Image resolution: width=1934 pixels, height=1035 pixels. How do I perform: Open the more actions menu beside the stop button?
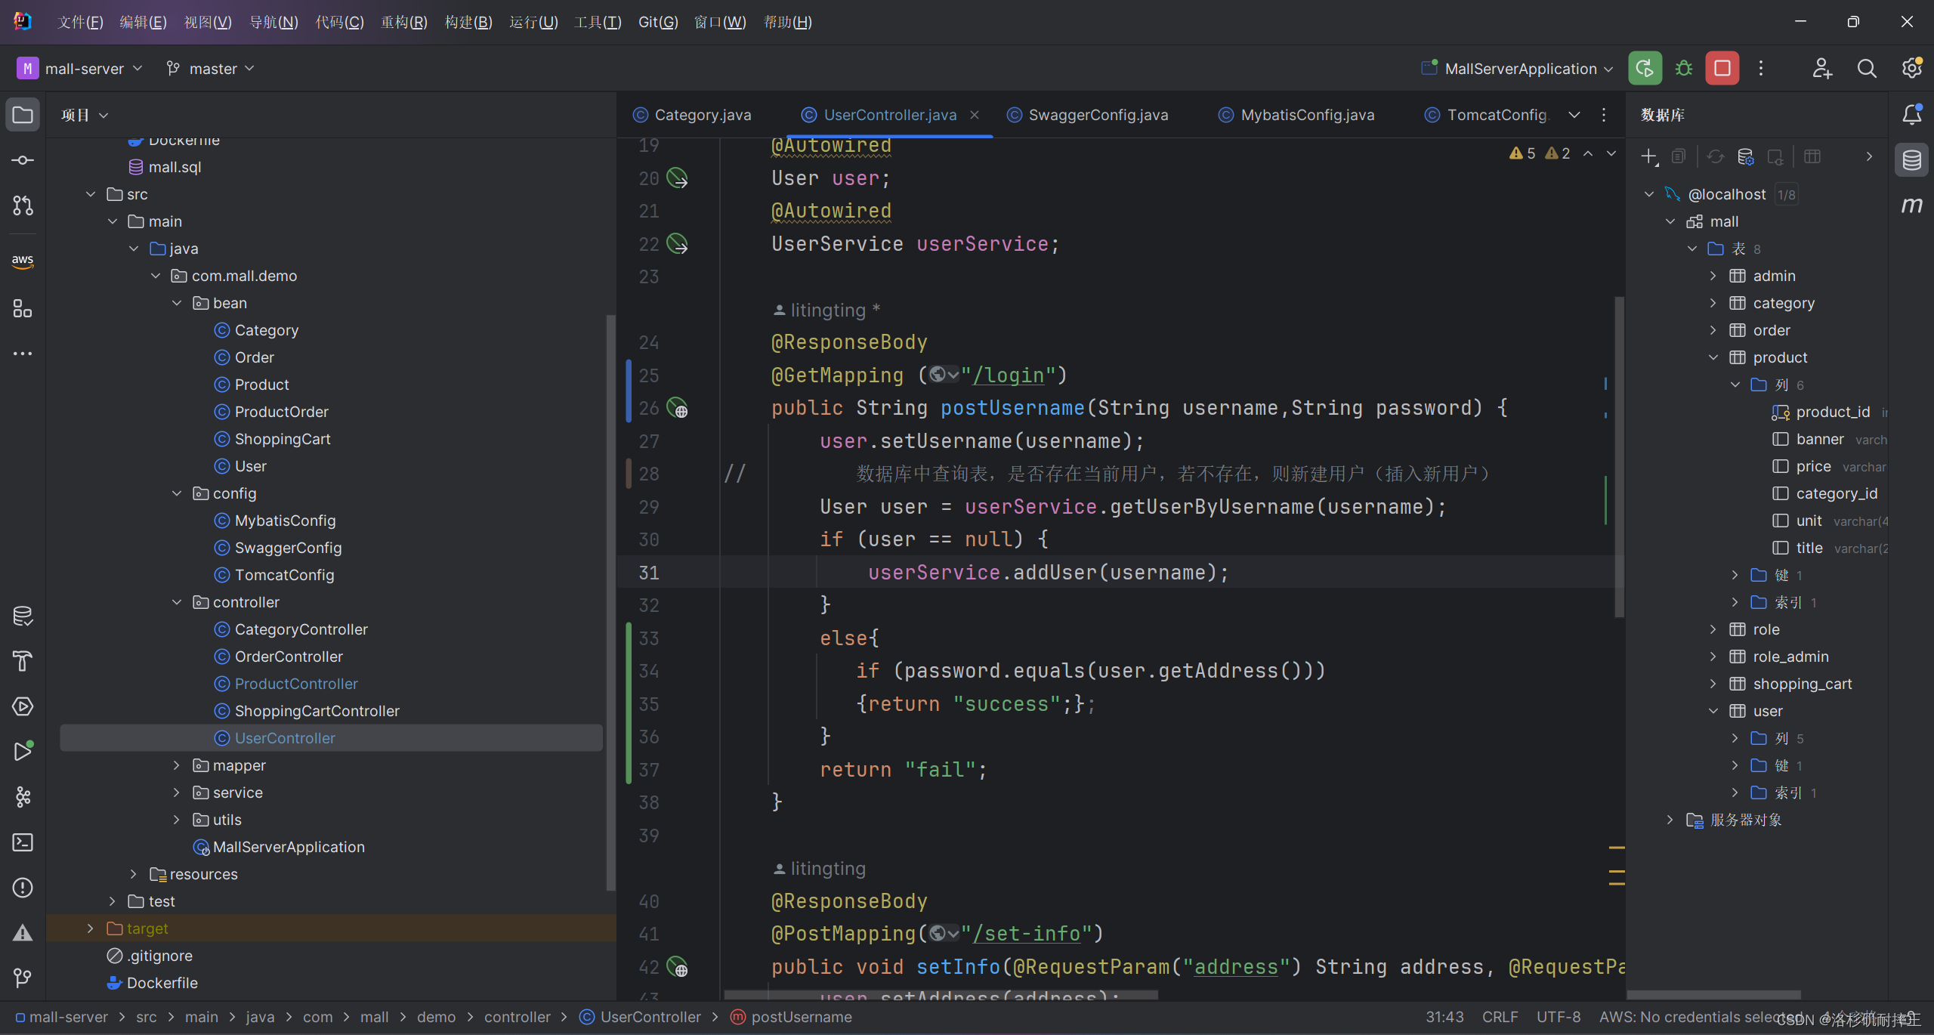pyautogui.click(x=1761, y=69)
